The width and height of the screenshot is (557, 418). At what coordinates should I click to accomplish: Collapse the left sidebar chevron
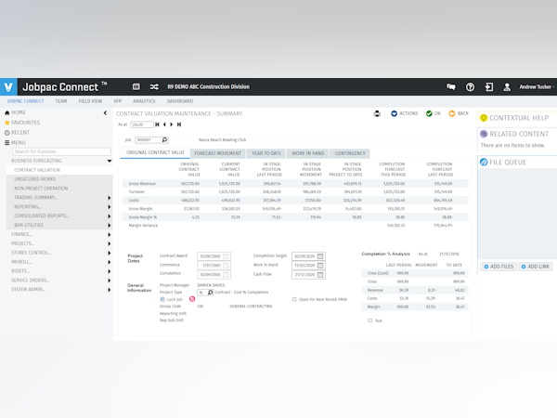pos(105,113)
